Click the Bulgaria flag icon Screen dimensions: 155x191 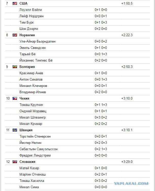[x=15, y=67]
